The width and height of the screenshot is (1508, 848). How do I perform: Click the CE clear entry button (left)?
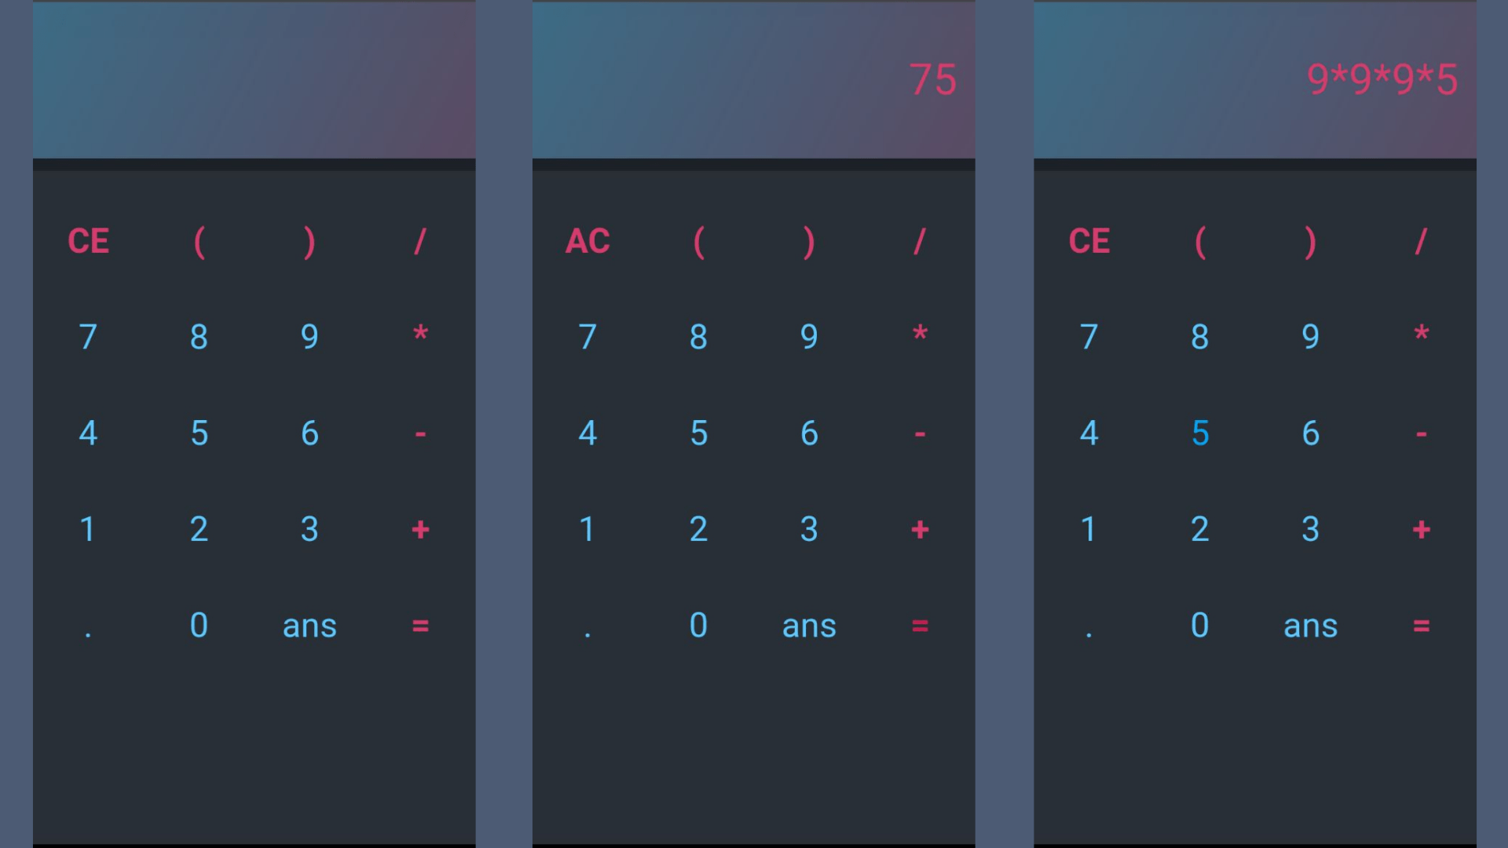[x=88, y=240]
